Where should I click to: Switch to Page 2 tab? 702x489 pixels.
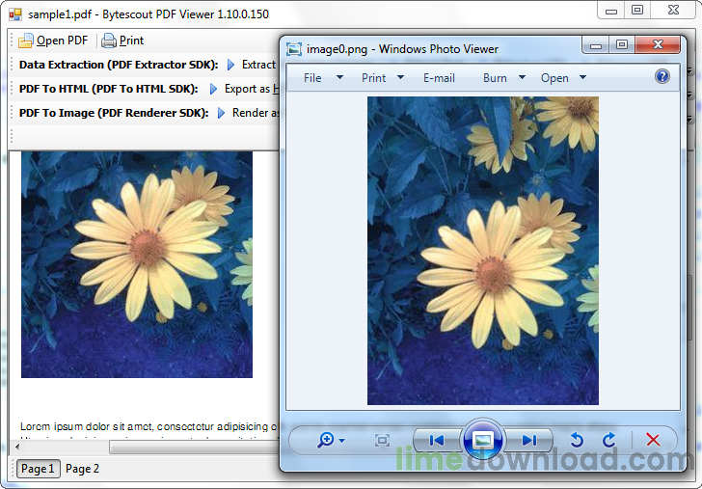point(82,469)
